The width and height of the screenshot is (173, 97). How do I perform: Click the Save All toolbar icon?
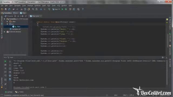tap(6, 9)
